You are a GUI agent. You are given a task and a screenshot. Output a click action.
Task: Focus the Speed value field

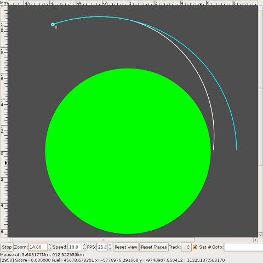tap(75, 247)
